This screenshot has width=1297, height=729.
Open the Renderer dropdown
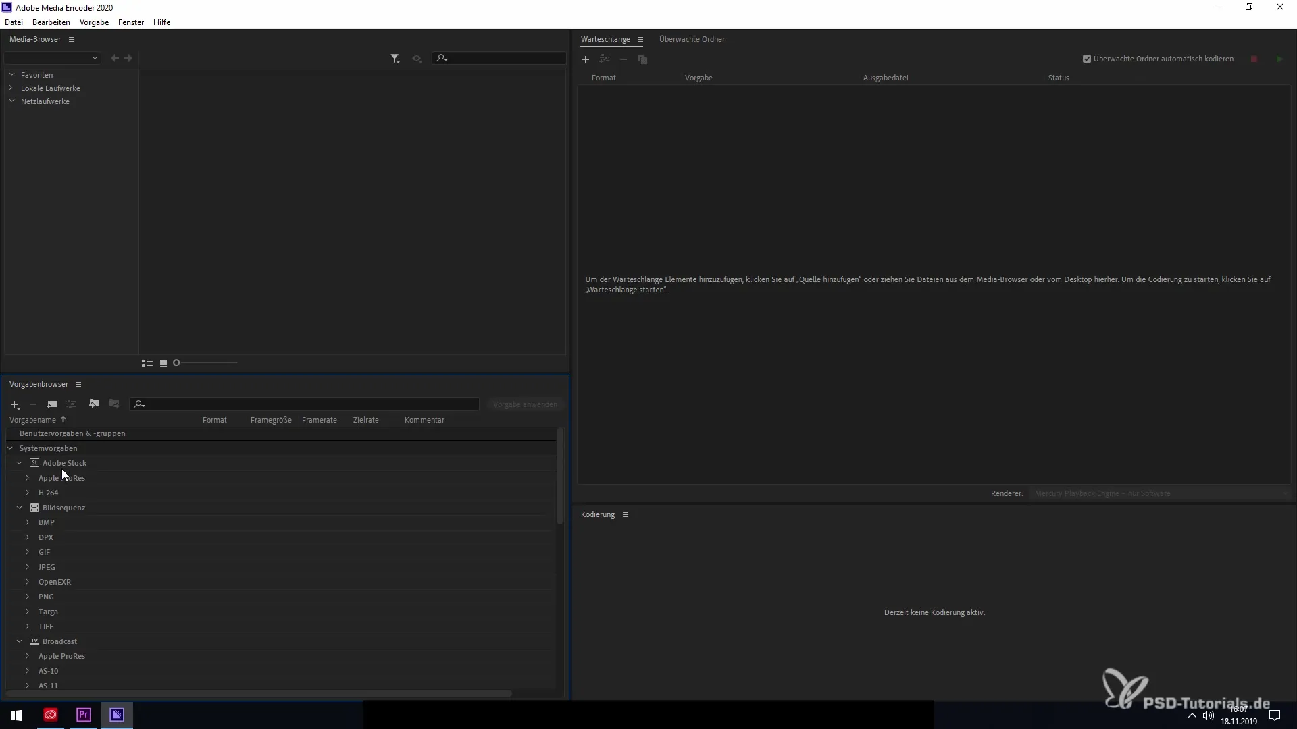pos(1160,494)
